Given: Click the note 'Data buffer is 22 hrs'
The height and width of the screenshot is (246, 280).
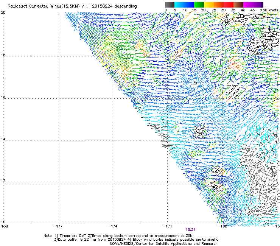Looking at the screenshot, I should click(77, 240).
